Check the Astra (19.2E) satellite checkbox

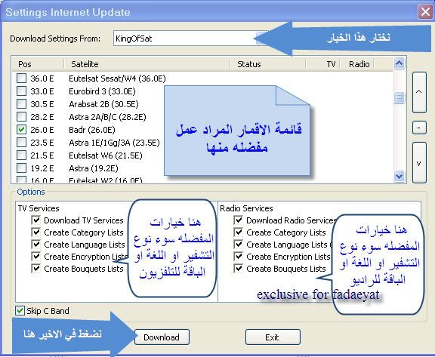click(21, 168)
